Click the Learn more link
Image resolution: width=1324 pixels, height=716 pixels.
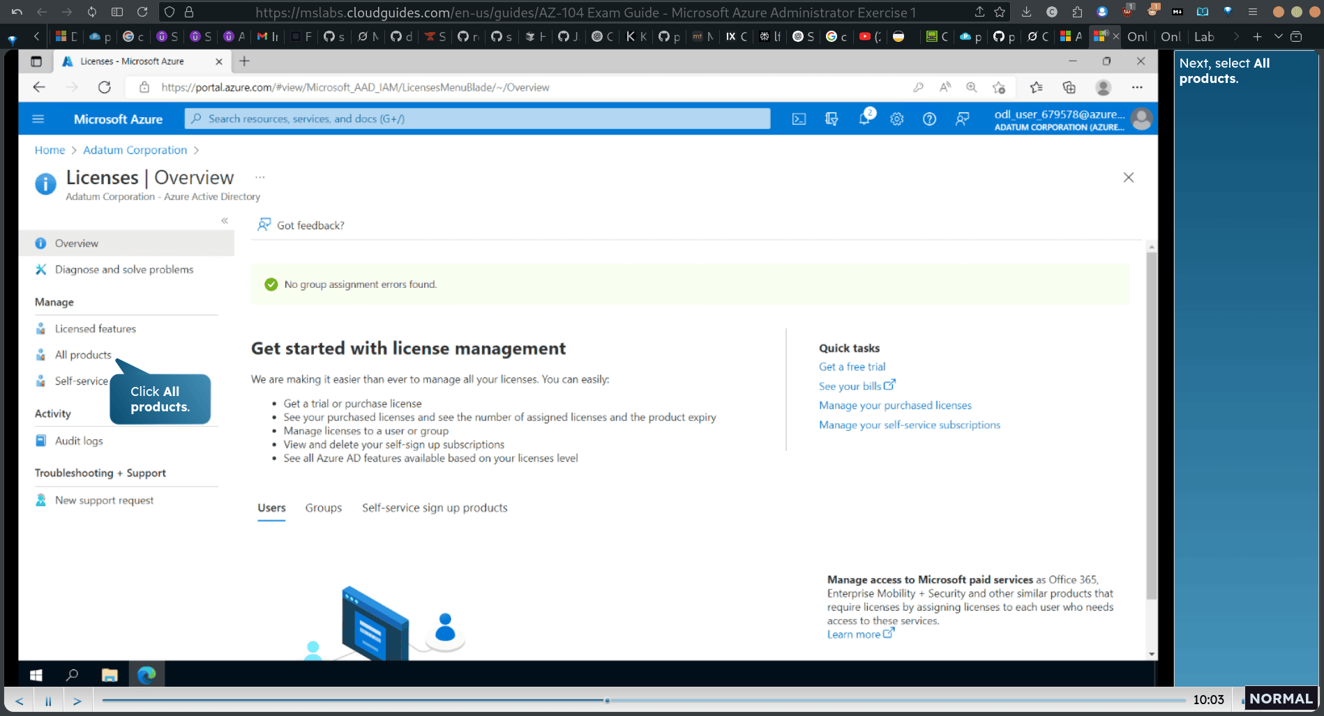860,634
